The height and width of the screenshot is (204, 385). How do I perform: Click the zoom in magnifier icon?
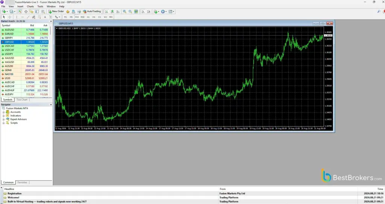[x=124, y=12]
